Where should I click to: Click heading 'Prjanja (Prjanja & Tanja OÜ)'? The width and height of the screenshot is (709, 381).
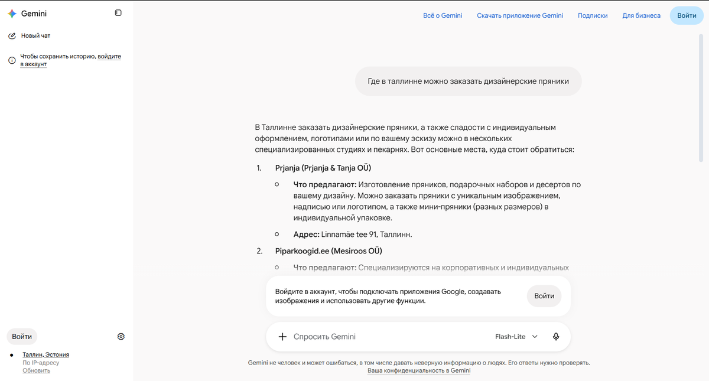tap(323, 168)
